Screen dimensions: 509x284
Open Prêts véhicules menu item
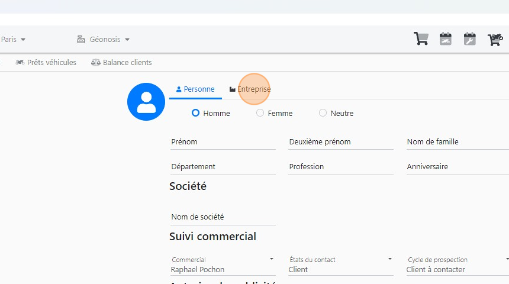point(46,62)
